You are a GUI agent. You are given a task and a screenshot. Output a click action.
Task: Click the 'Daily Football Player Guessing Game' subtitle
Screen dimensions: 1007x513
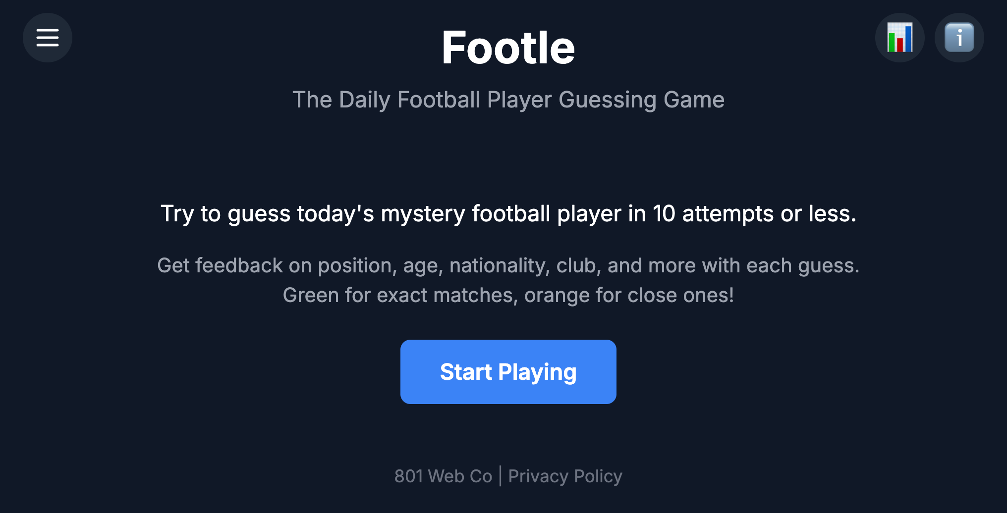(x=508, y=100)
